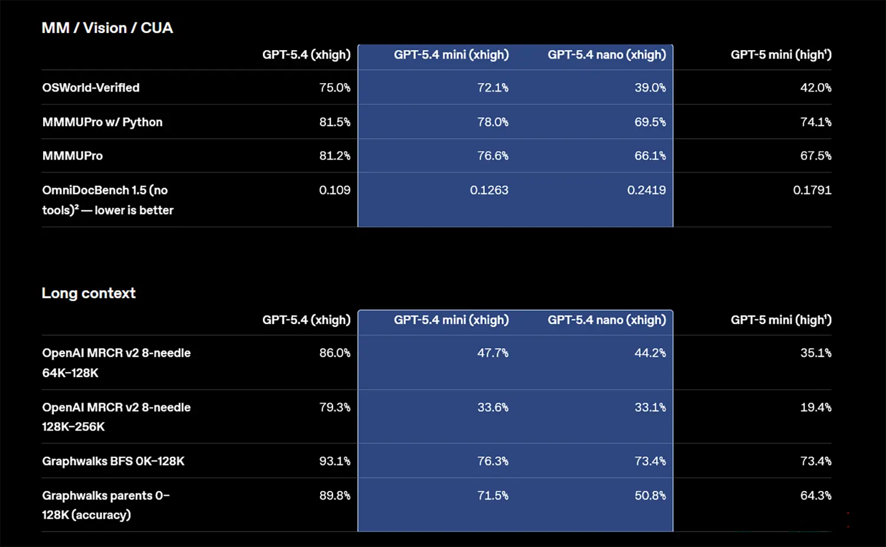Click the Graphwalks BFS 0K–128K row label
The width and height of the screenshot is (886, 547).
tap(113, 461)
